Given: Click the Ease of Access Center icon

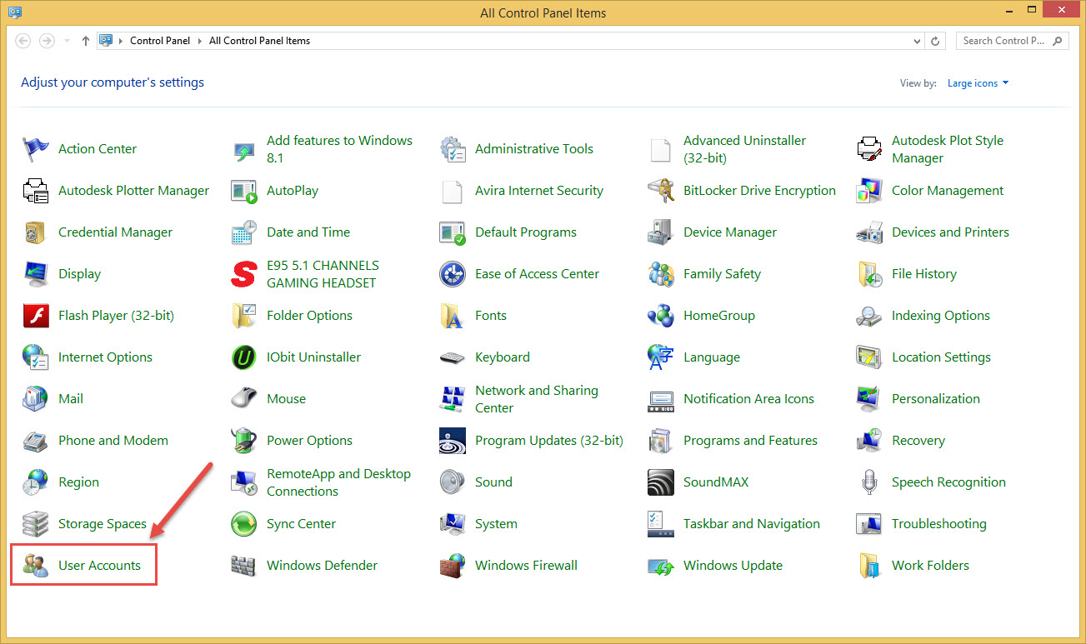Looking at the screenshot, I should coord(453,274).
